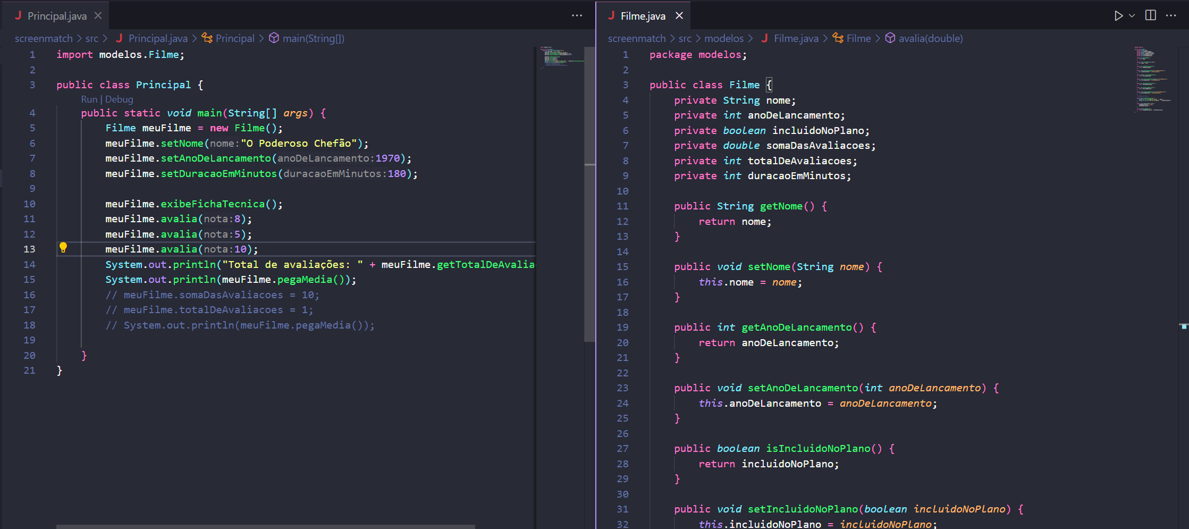Screen dimensions: 1189x529
Task: Click field 'duracaoEmMinutos' declaration on line 9
Action: 796,175
